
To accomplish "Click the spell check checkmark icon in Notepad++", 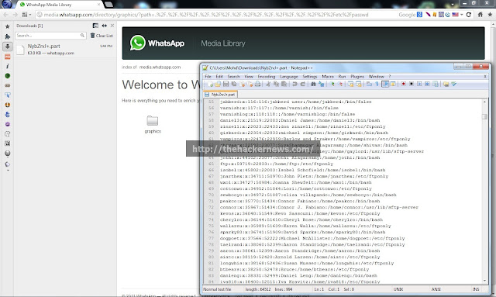I will tap(454, 84).
